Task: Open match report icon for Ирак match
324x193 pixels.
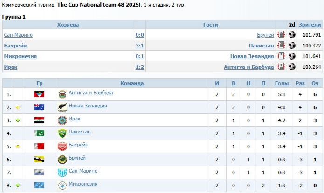Action: (x=281, y=67)
